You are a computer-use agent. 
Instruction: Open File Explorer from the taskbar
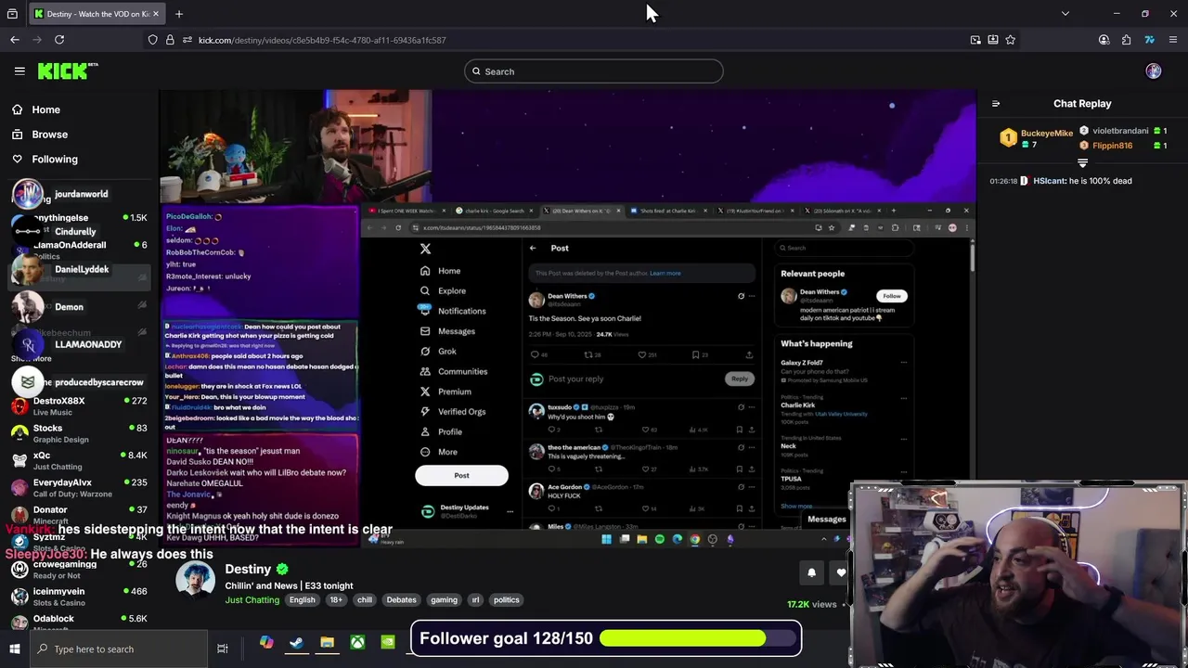coord(327,643)
